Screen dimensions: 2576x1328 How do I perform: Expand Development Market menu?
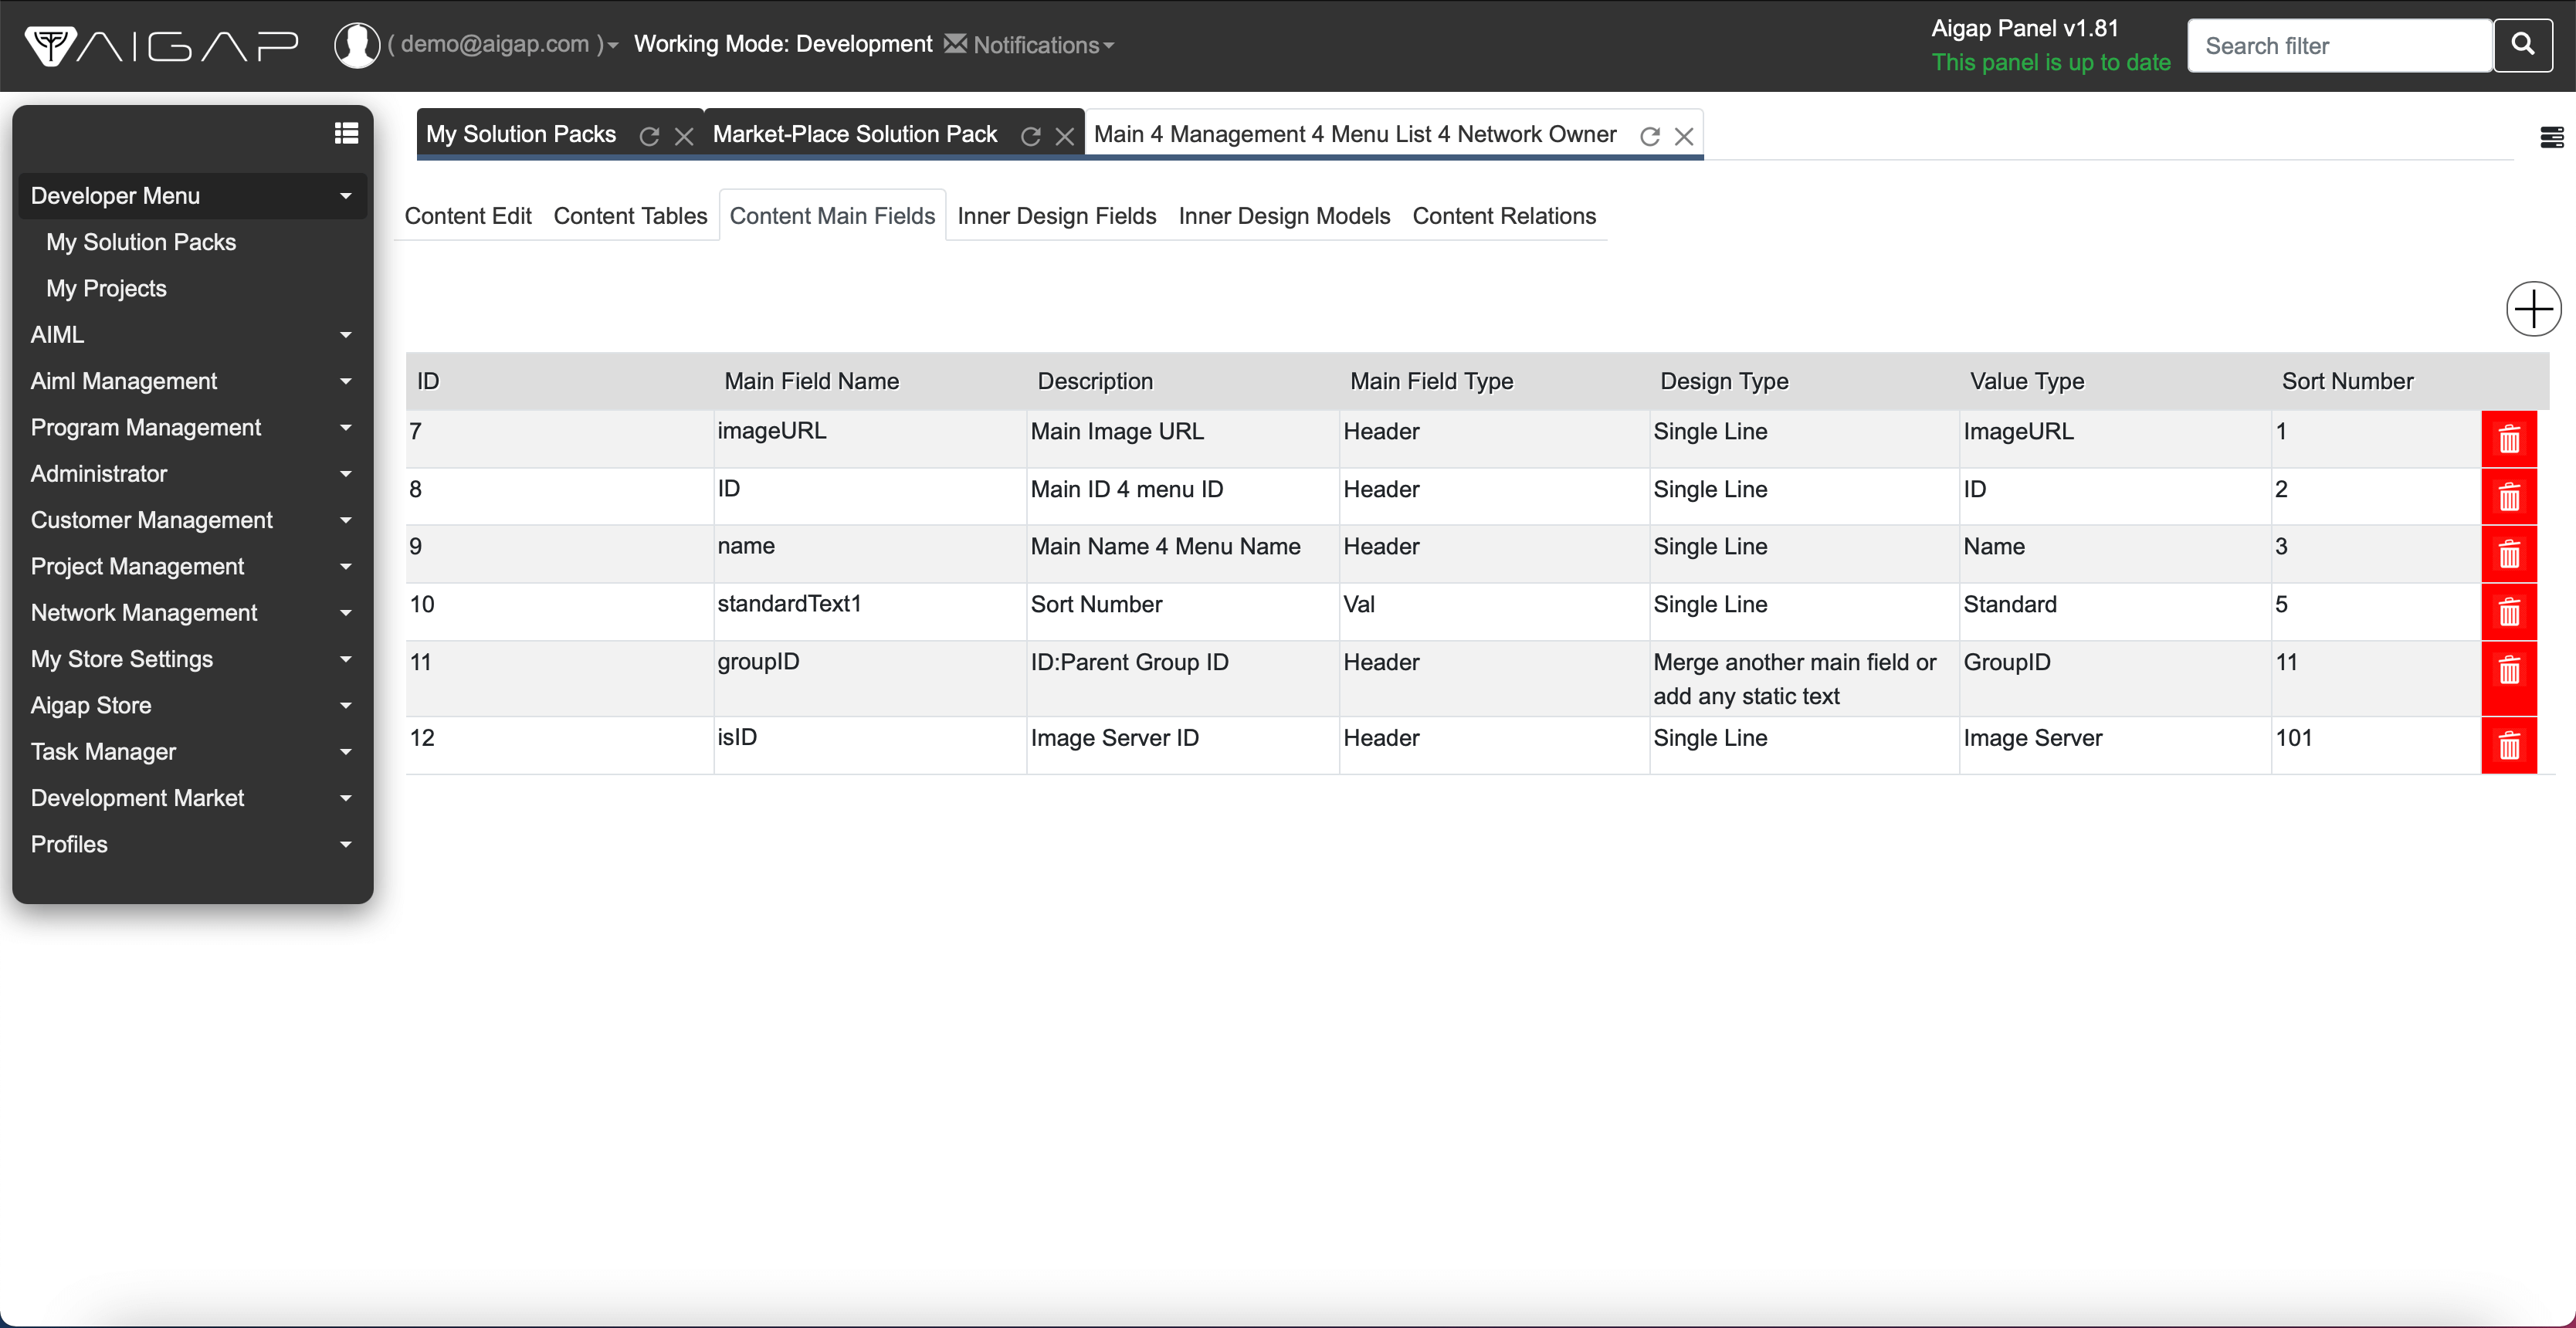click(x=192, y=798)
